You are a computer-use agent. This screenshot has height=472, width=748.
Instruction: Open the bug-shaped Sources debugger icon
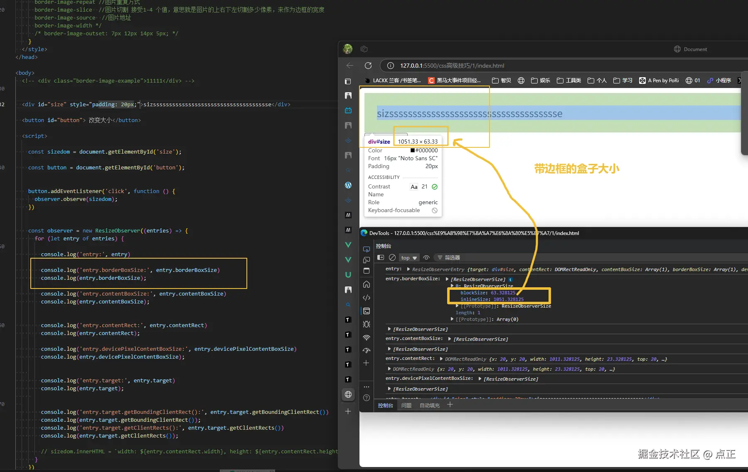pyautogui.click(x=366, y=324)
